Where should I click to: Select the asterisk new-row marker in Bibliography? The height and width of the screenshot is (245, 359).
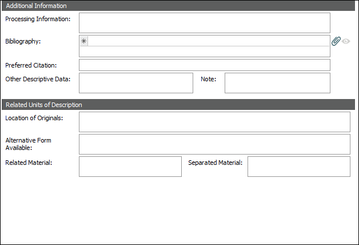tap(84, 41)
